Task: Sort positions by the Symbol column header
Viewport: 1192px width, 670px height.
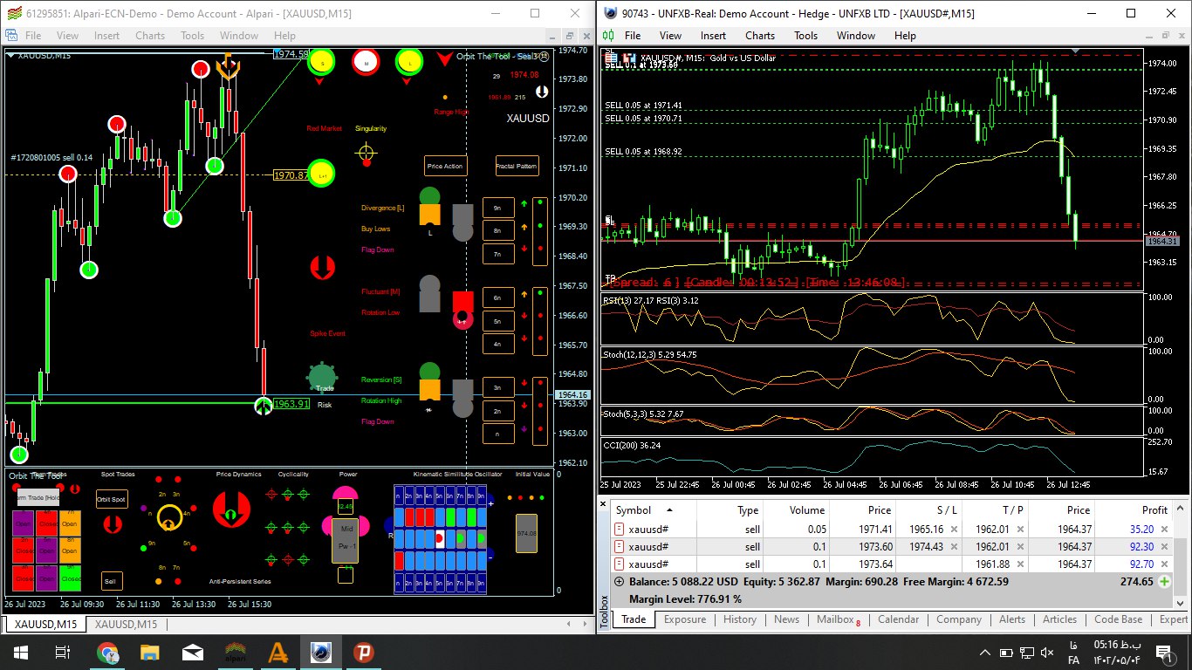Action: (634, 510)
